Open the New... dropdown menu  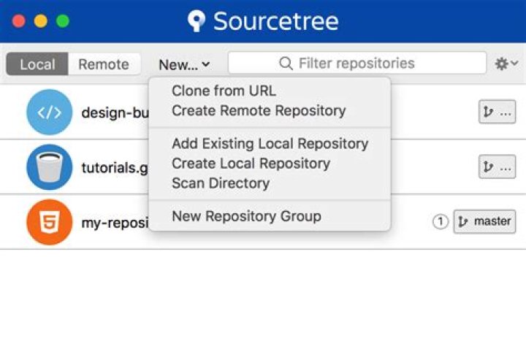[184, 64]
